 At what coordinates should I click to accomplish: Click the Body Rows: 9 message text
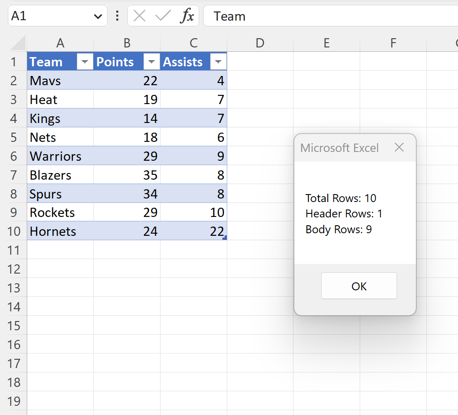tap(339, 230)
